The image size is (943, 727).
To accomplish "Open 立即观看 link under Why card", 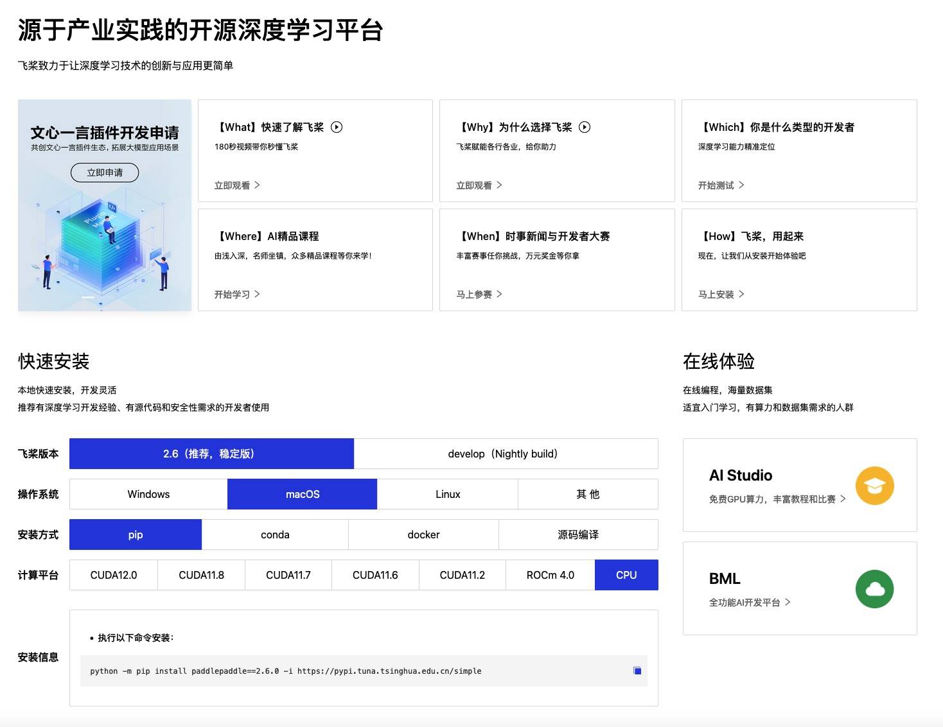I will pos(479,185).
